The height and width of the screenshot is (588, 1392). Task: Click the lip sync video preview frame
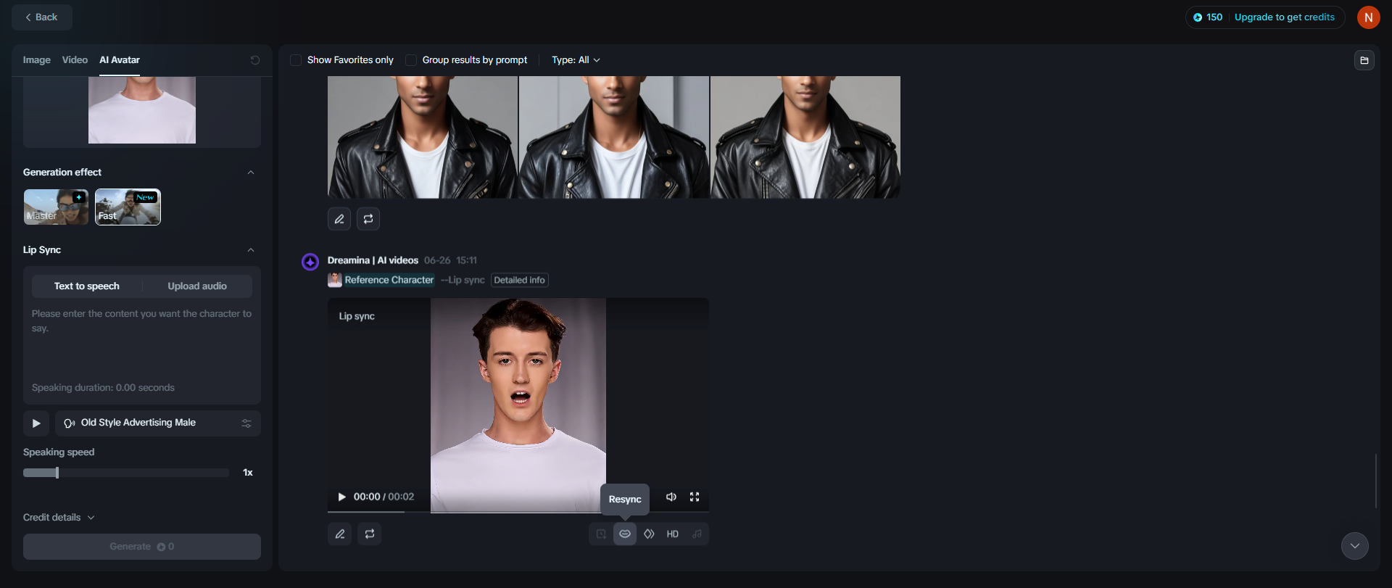click(x=518, y=405)
